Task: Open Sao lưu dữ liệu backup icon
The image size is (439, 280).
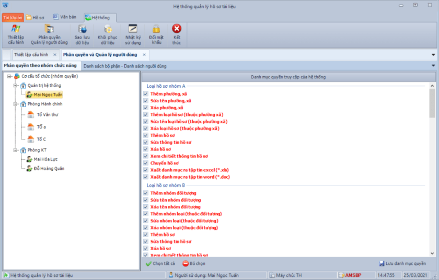Action: click(x=82, y=34)
